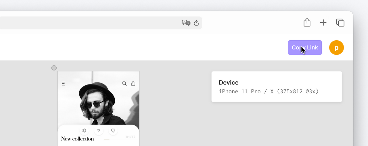Tap the search magnifier in preview
Screen dimensions: 368x146
coord(124,84)
